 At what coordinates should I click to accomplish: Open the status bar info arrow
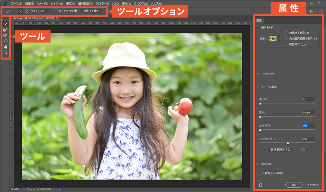point(59,190)
